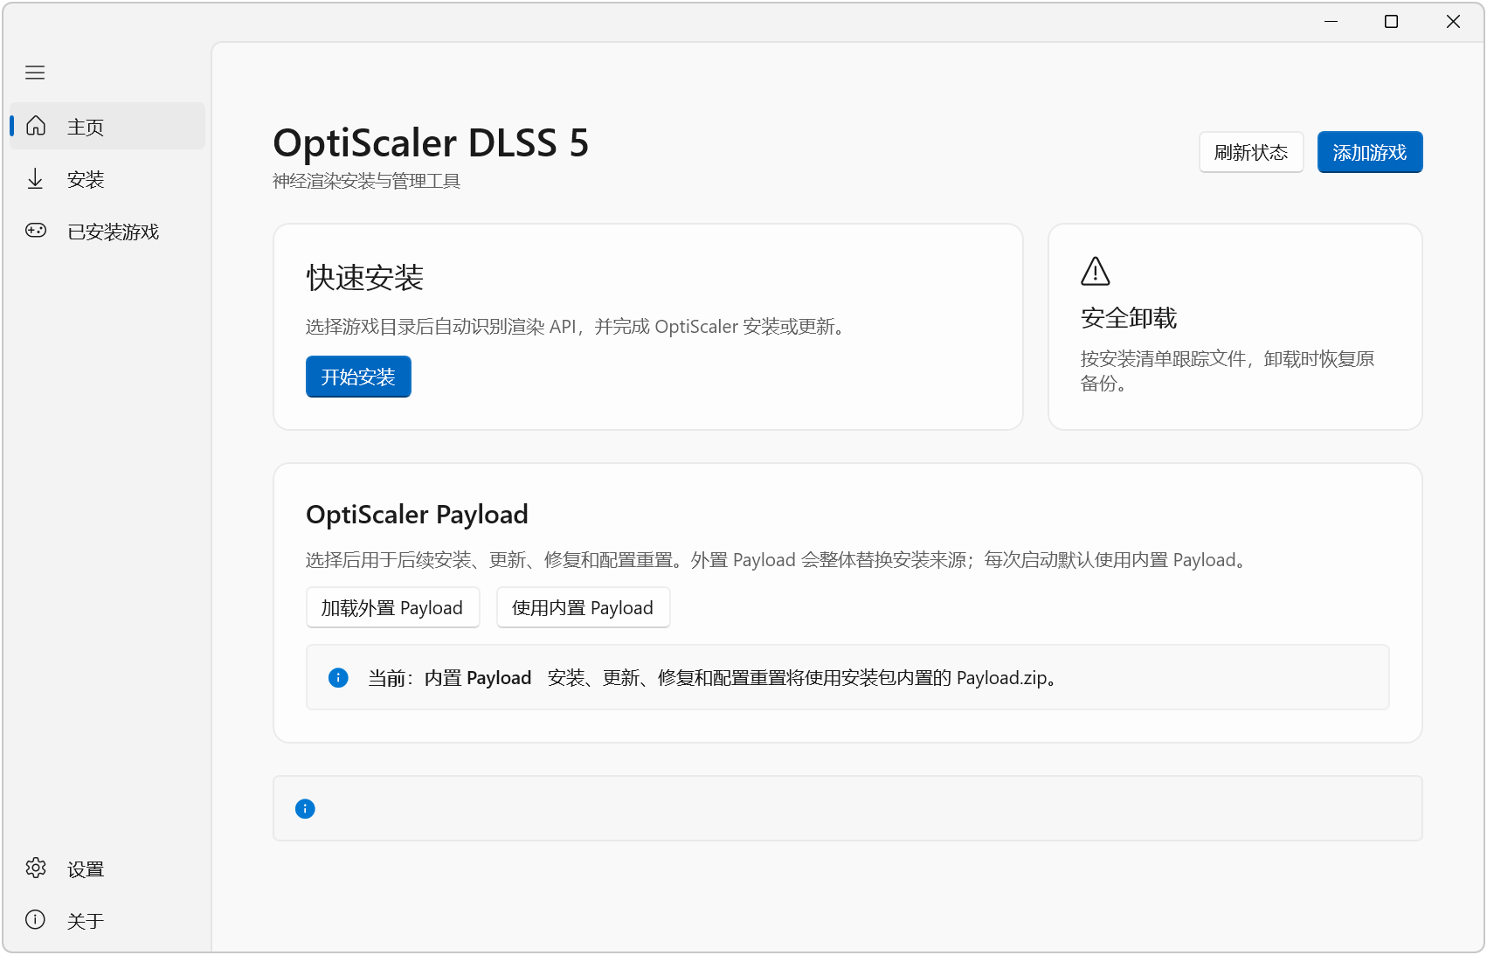
Task: Click the 快速安装 card heading
Action: point(365,278)
